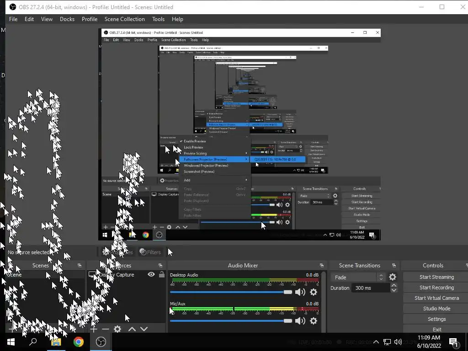
Task: Click the Duration 300 ms field
Action: (x=371, y=288)
